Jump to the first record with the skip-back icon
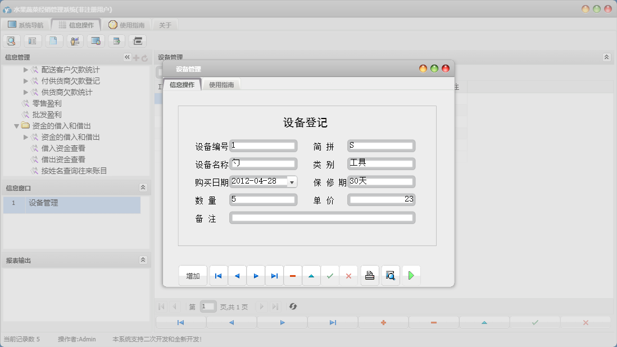This screenshot has width=617, height=347. pyautogui.click(x=218, y=275)
